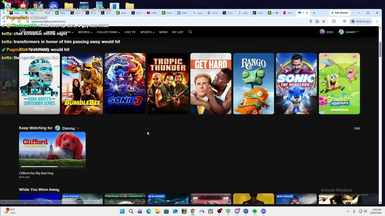Open the Tropic Thunder poster

point(168,84)
